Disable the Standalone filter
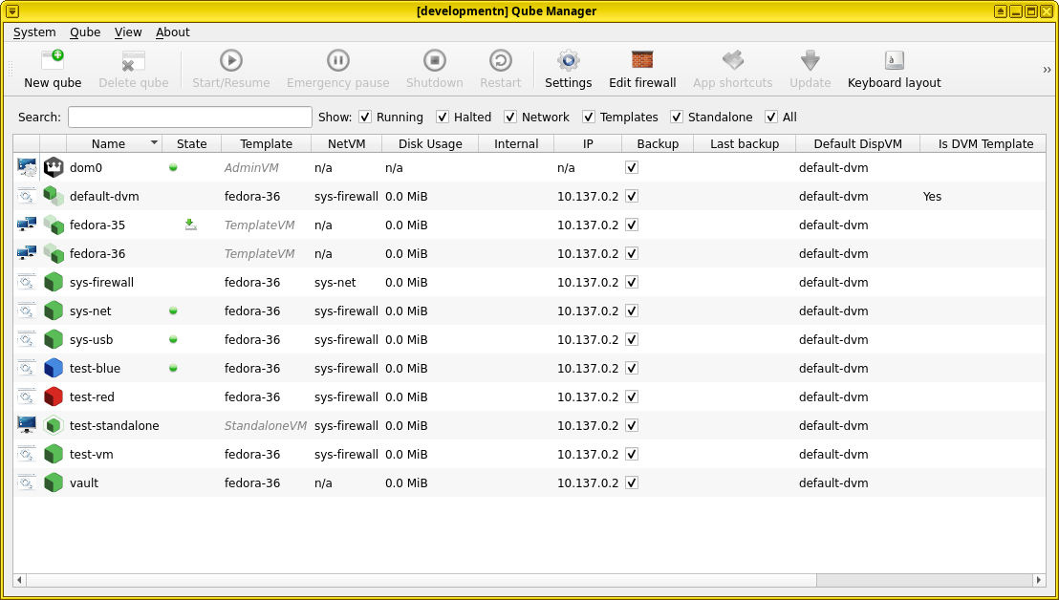 tap(675, 117)
